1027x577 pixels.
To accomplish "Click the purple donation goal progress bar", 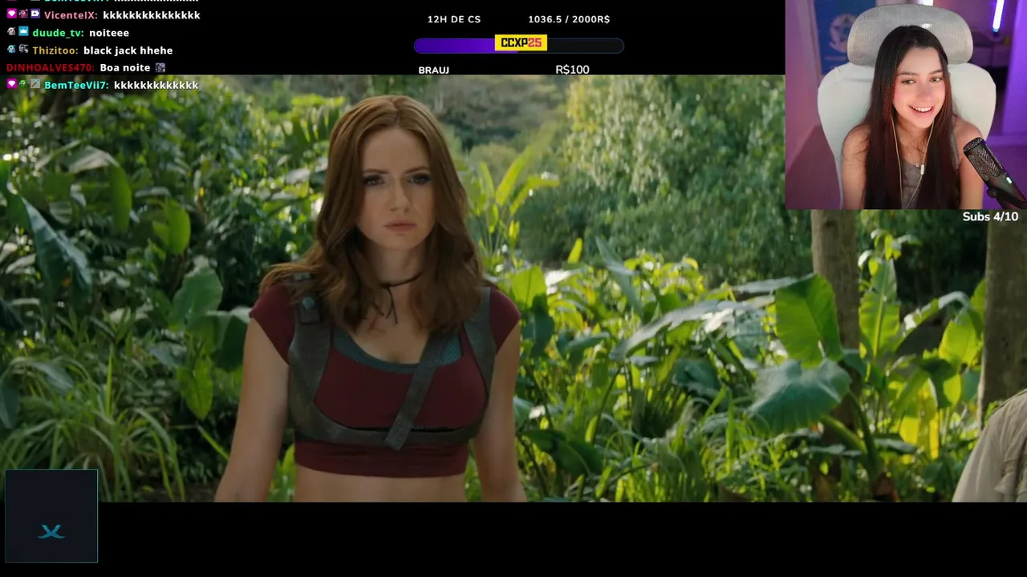I will (x=519, y=46).
